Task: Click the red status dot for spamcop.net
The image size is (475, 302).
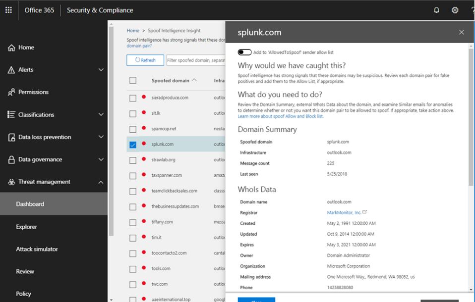Action: click(144, 128)
